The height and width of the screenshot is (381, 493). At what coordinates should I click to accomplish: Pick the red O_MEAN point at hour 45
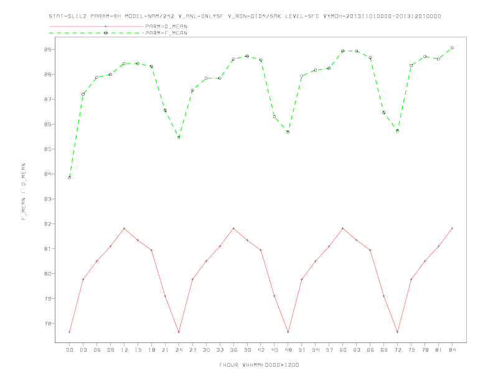[x=275, y=296]
